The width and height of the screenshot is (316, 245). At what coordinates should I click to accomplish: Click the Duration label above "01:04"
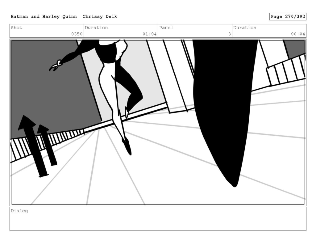pyautogui.click(x=96, y=27)
